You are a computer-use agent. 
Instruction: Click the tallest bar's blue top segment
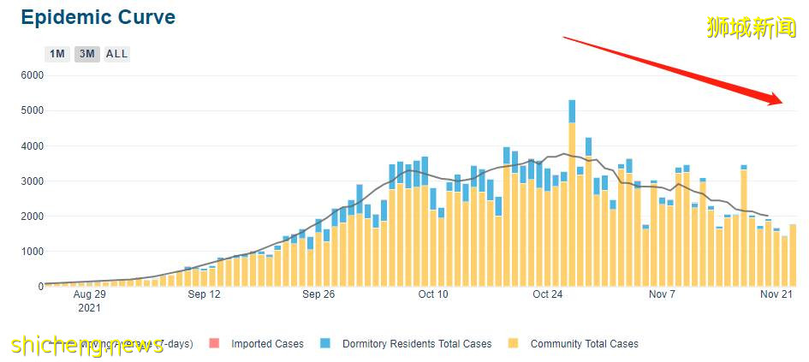[572, 110]
